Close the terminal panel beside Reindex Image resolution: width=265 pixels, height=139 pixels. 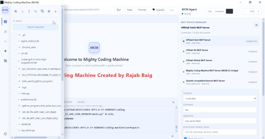[173, 102]
